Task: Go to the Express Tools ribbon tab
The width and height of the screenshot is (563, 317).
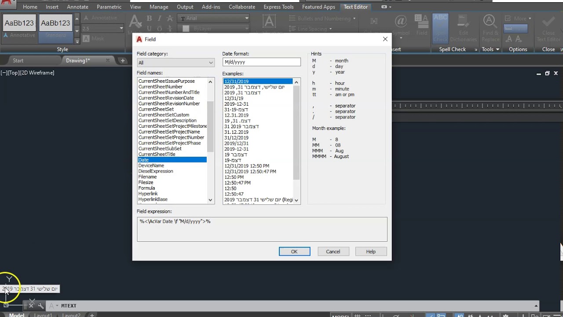Action: point(278,7)
